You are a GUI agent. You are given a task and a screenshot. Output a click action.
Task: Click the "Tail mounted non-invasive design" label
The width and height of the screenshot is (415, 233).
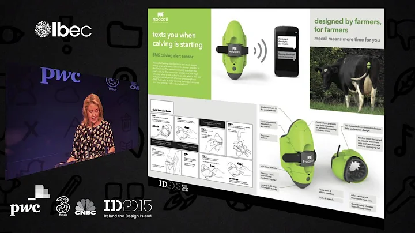(x=363, y=127)
